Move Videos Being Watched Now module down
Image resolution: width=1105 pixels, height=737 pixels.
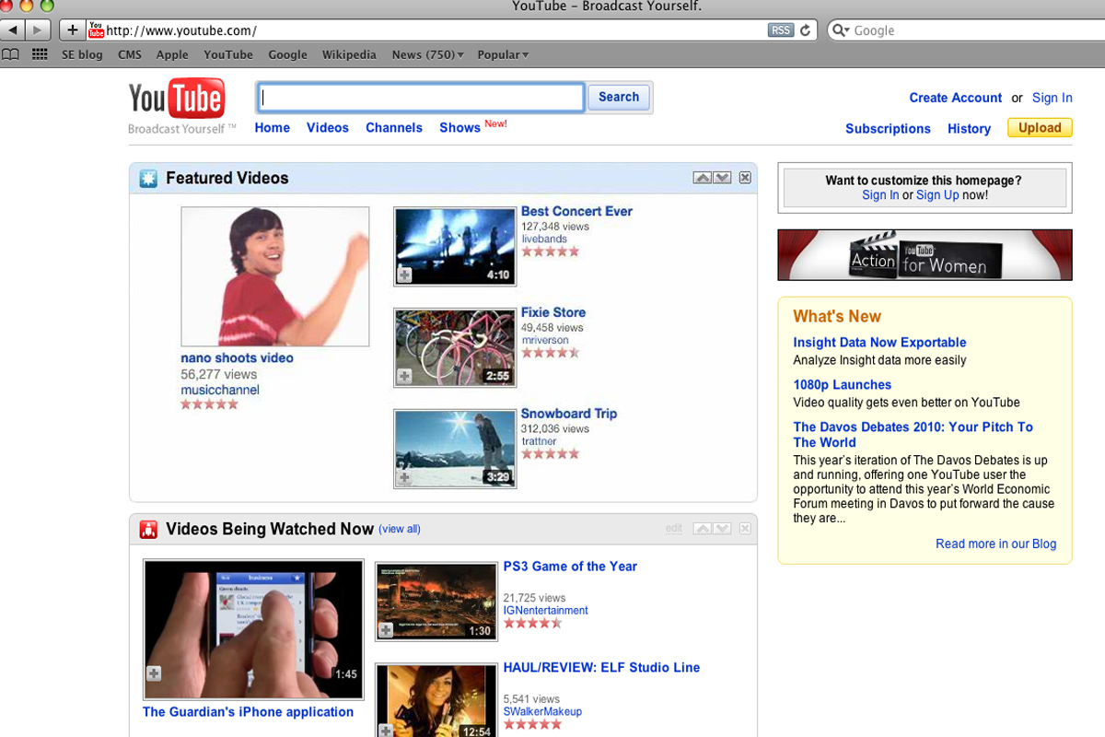722,529
